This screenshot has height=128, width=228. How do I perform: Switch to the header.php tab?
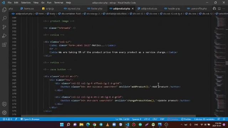[172, 9]
